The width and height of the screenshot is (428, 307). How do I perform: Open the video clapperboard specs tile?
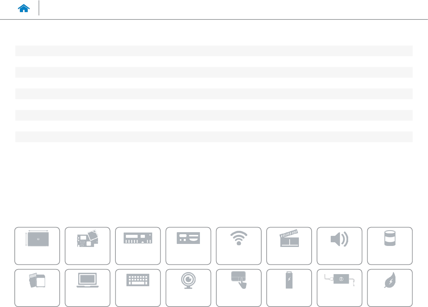[x=289, y=246]
